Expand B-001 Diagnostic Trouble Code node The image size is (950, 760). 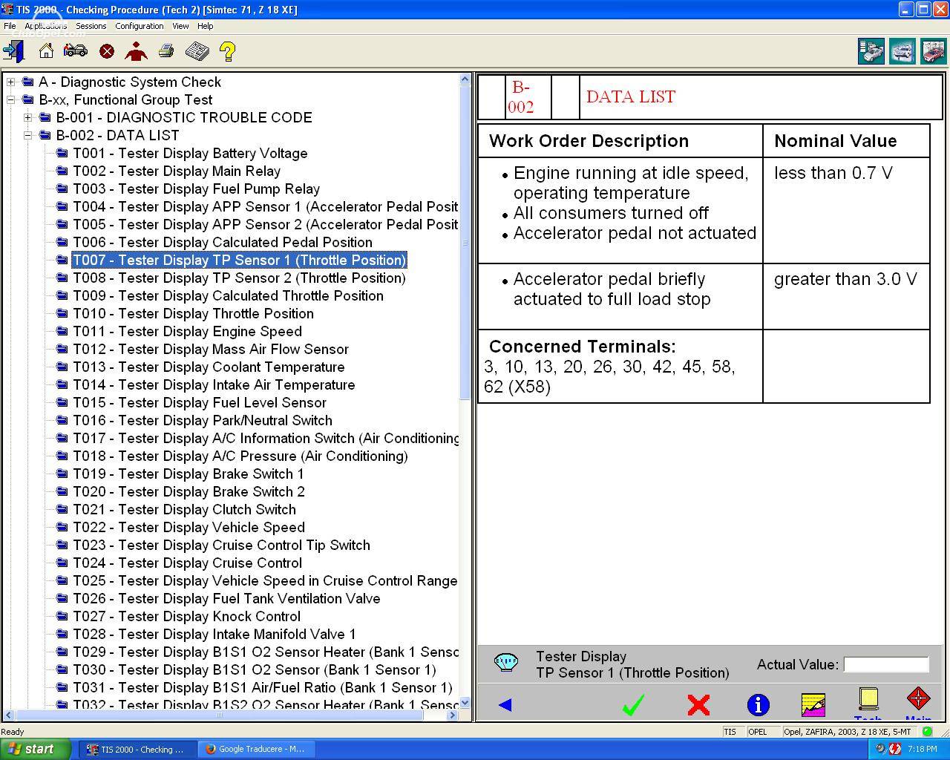point(27,117)
